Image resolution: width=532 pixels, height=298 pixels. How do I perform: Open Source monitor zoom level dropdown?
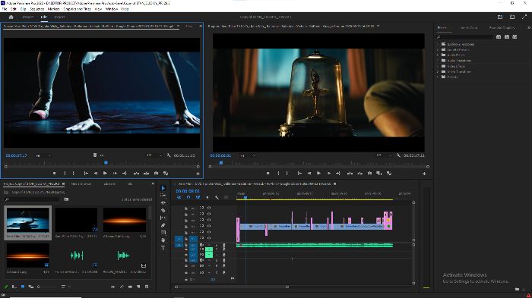click(44, 155)
